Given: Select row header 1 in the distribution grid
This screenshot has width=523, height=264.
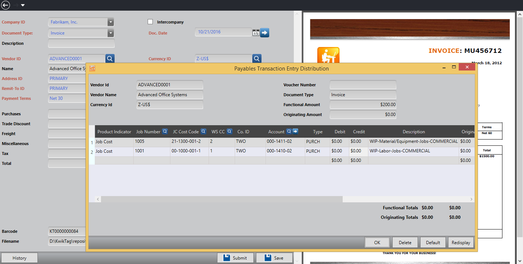Looking at the screenshot, I should pos(92,142).
